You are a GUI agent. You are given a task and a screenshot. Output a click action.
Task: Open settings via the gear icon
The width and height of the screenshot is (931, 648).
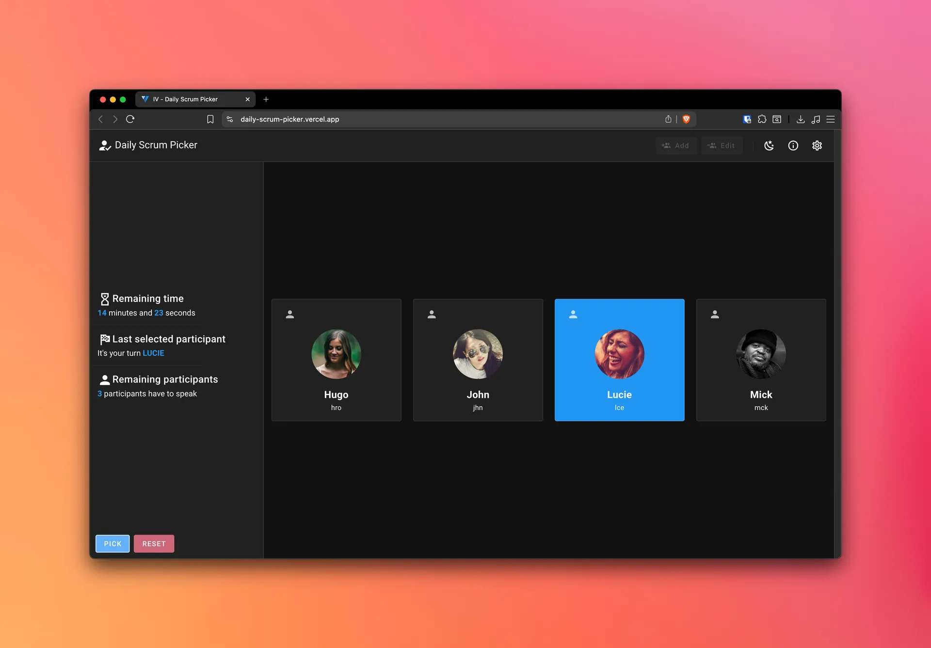coord(817,145)
